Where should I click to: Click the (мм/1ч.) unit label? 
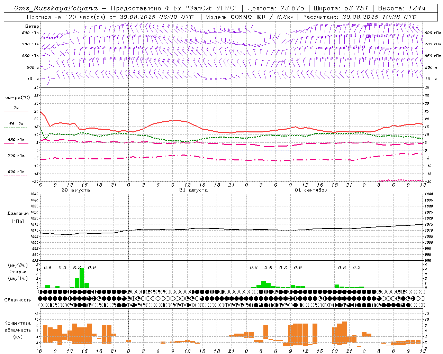18,278
